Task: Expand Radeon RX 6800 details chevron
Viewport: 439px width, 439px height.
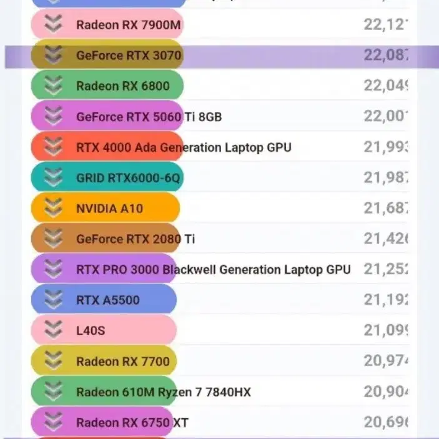Action: click(x=53, y=85)
